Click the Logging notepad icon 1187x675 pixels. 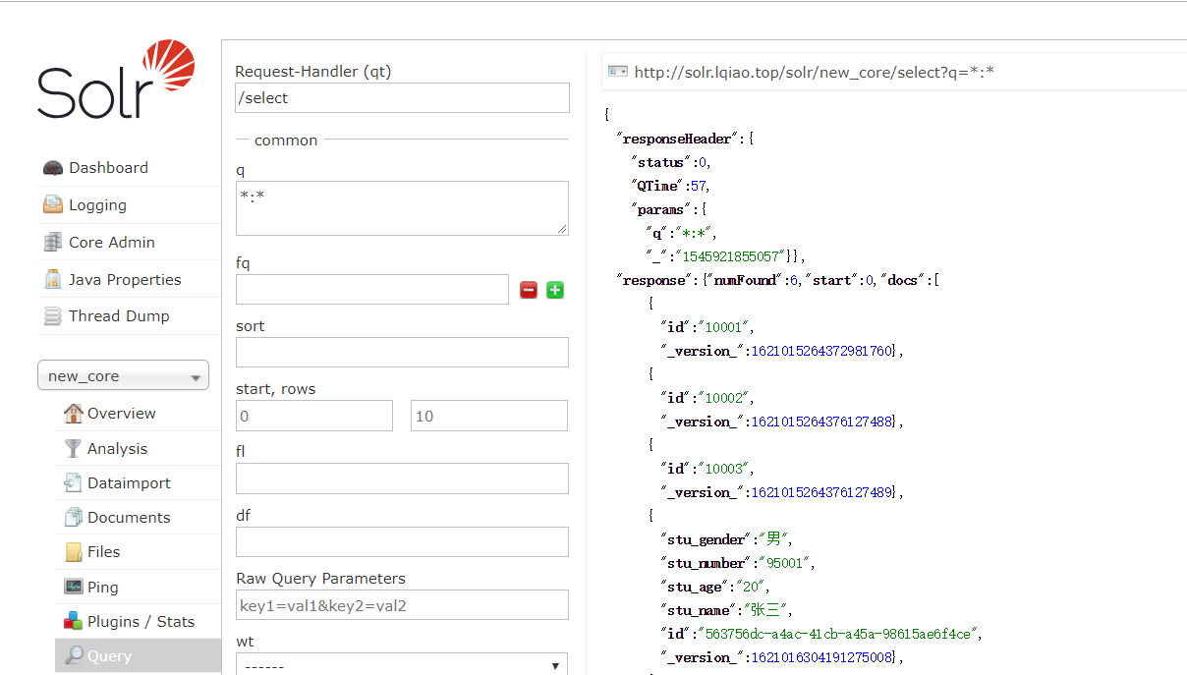(53, 205)
